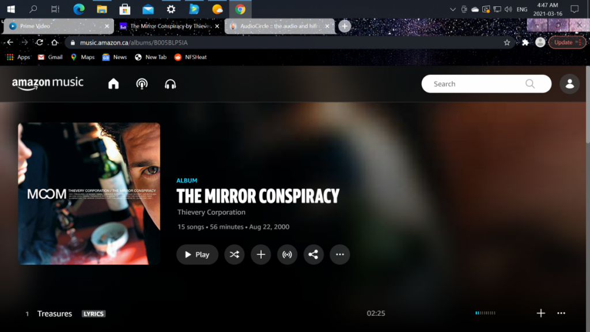Screen dimensions: 590x332
Task: Open the News bookmark
Action: [x=115, y=57]
